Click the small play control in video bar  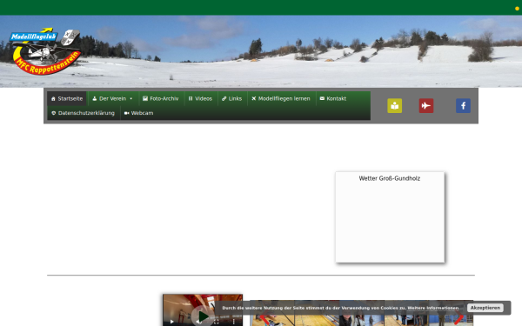click(171, 322)
